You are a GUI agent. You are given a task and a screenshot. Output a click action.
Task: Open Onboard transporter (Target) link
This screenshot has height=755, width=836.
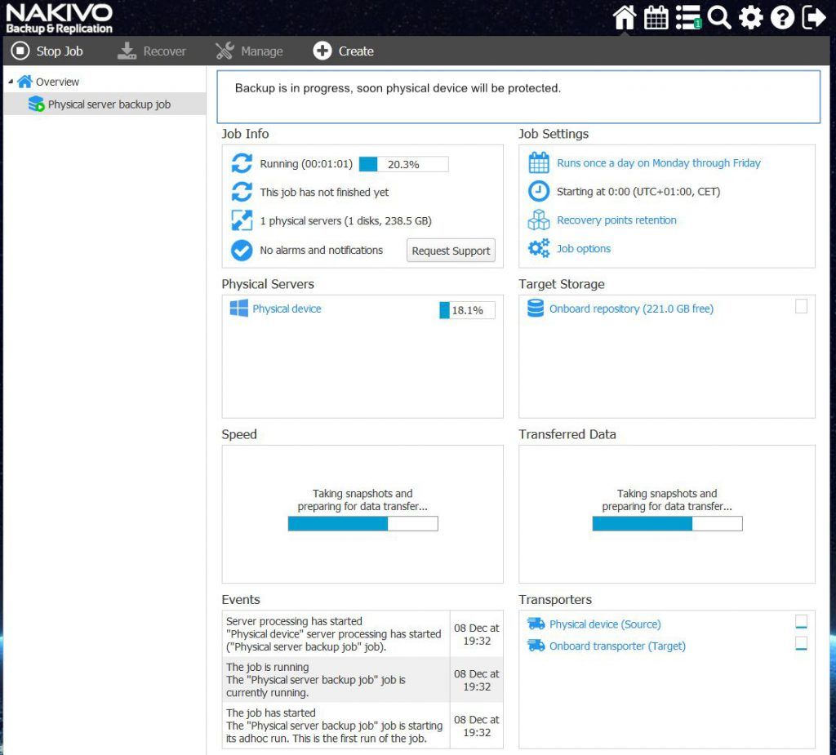pos(617,646)
